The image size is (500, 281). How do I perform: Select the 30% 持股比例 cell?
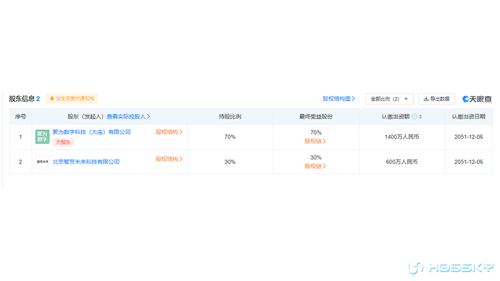point(230,162)
